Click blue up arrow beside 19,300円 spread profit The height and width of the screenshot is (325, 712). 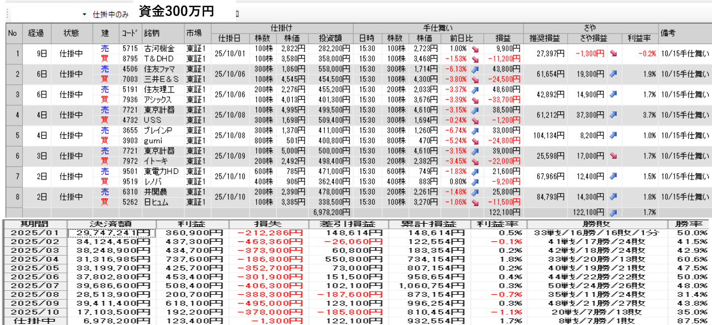pyautogui.click(x=613, y=74)
